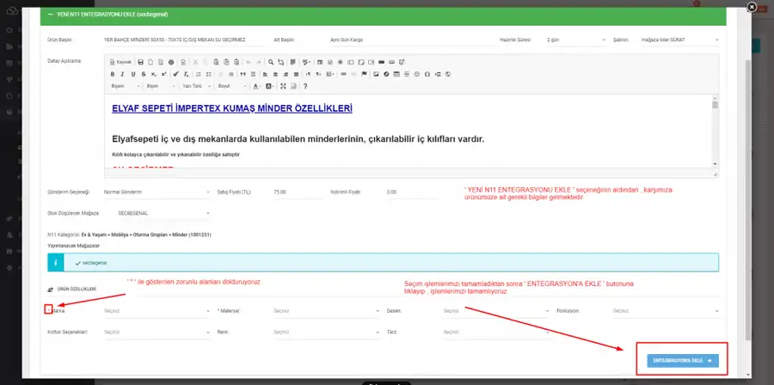Viewport: 774px width, 385px height.
Task: Insert a bulleted list
Action: pos(208,74)
